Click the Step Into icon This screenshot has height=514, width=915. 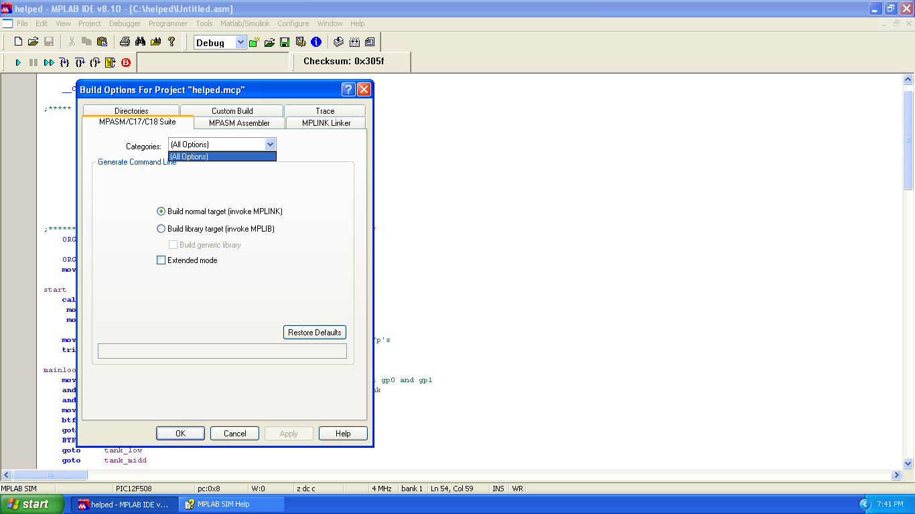click(64, 62)
